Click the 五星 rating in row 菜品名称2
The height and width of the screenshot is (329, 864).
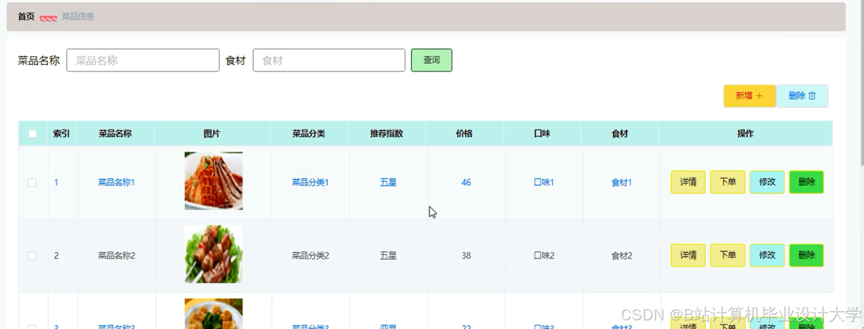pyautogui.click(x=388, y=255)
